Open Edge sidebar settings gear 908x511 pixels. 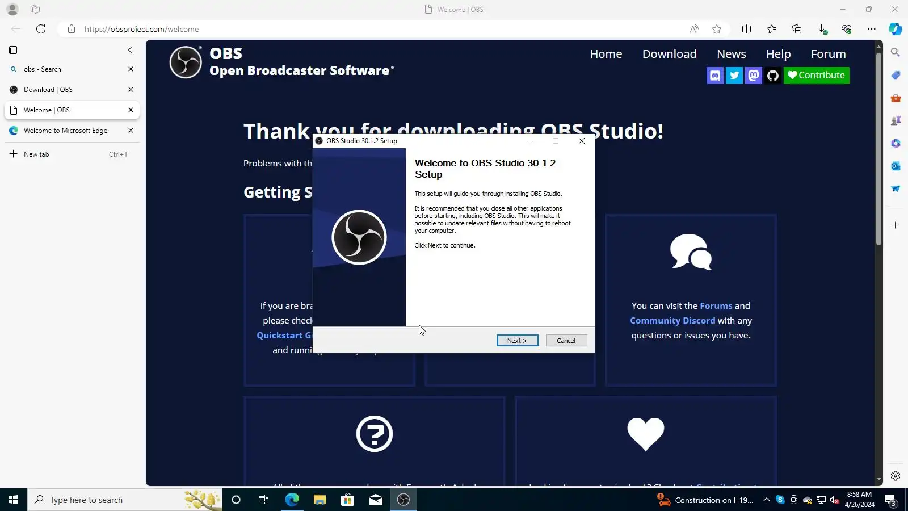896,476
